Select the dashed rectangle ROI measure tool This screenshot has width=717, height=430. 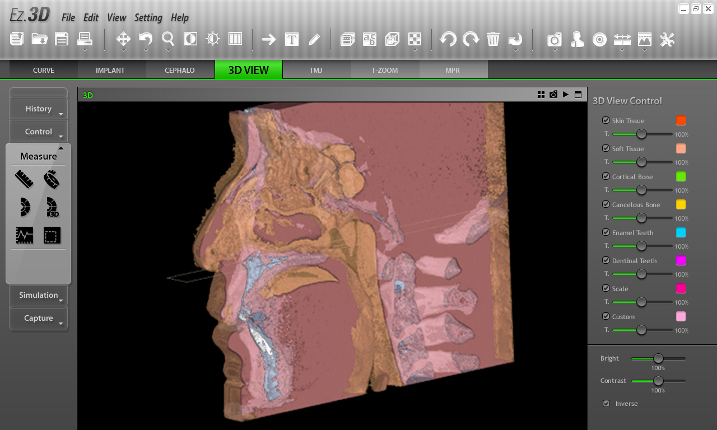click(52, 236)
